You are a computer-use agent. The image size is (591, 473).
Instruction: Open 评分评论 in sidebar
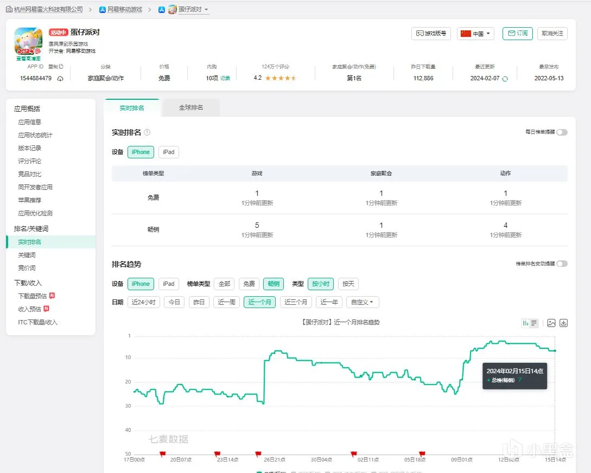[x=30, y=161]
